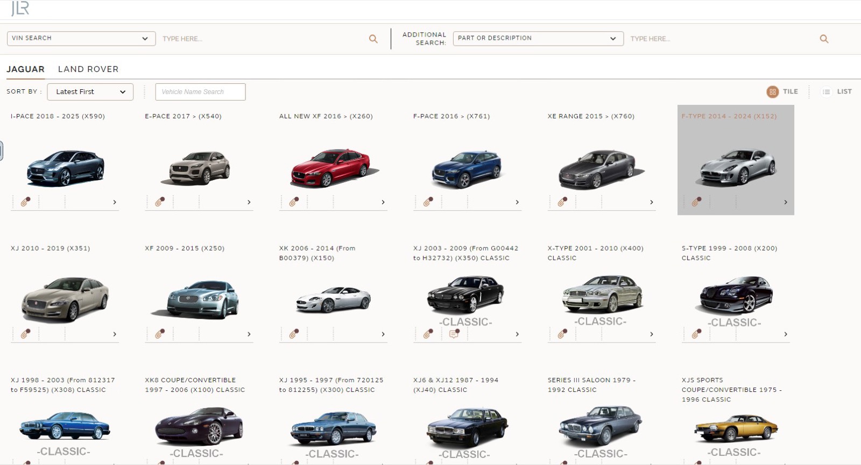Open the XE RANGE 2015 > (X760) title
Image resolution: width=861 pixels, height=465 pixels.
click(x=591, y=116)
